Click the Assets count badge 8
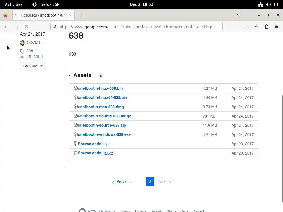The width and height of the screenshot is (283, 212). (x=101, y=76)
